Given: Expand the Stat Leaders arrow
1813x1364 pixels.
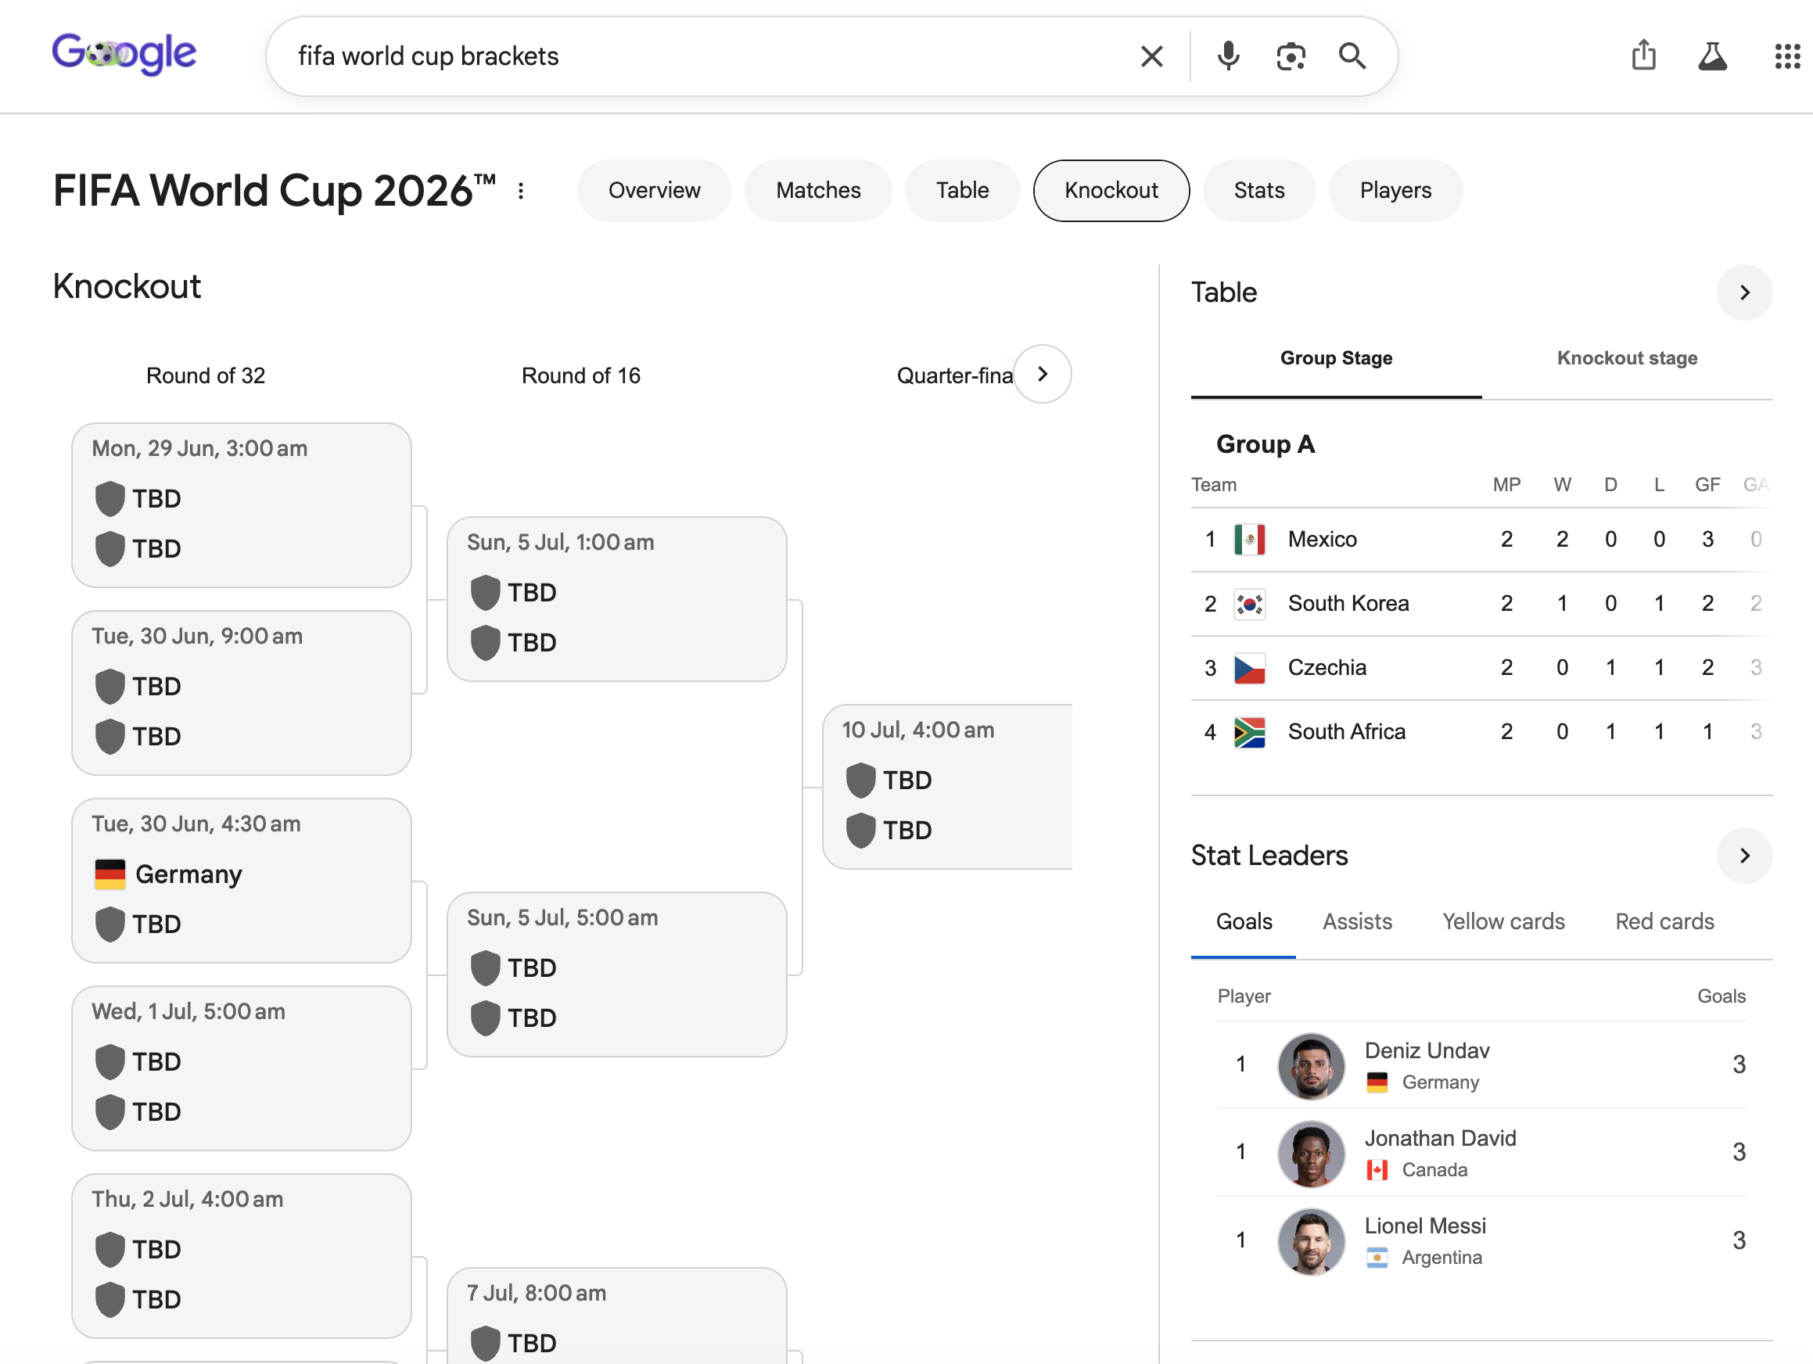Looking at the screenshot, I should coord(1744,855).
